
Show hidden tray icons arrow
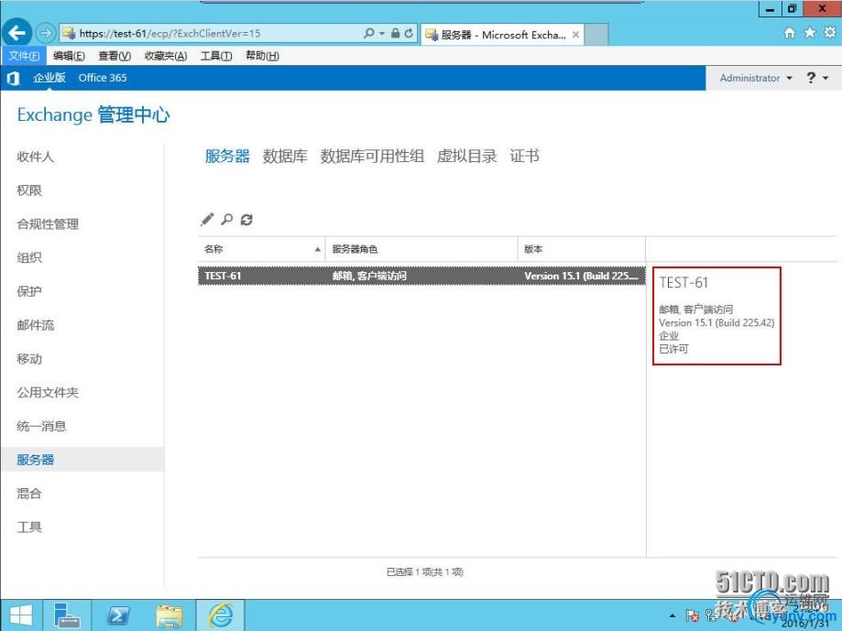pos(673,616)
